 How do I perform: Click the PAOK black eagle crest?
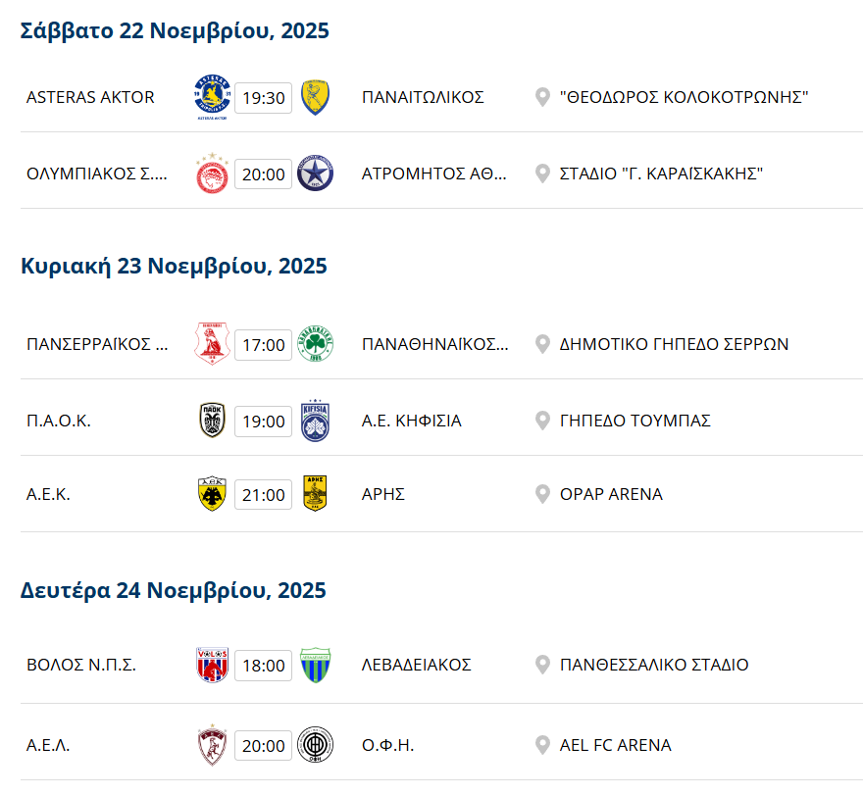click(212, 421)
